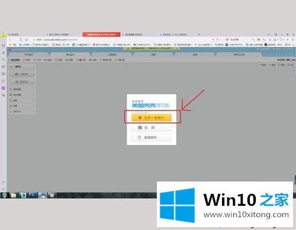
Task: Click the Windows Start button
Action: click(x=4, y=195)
